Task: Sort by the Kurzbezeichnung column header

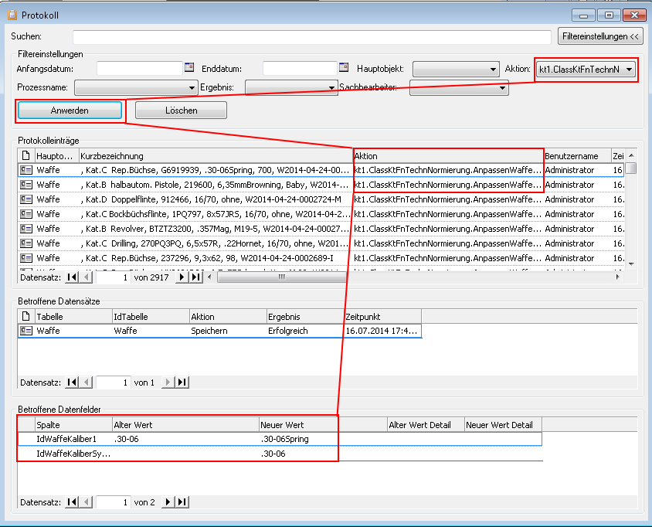Action: [215, 156]
